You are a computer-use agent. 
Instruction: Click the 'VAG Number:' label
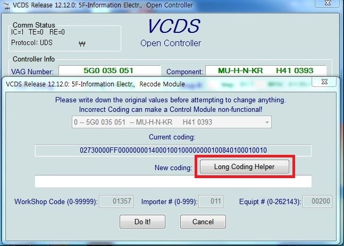[32, 72]
